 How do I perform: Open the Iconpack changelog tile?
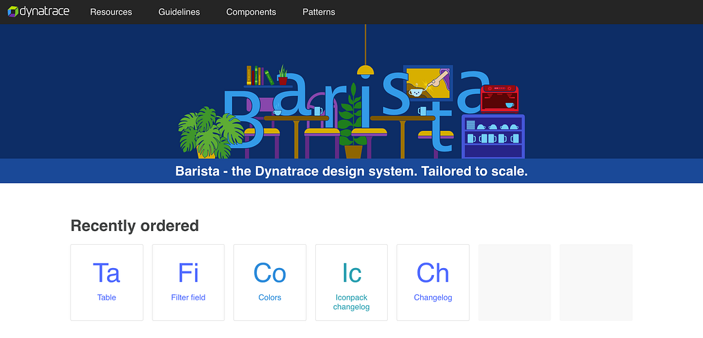tap(351, 282)
